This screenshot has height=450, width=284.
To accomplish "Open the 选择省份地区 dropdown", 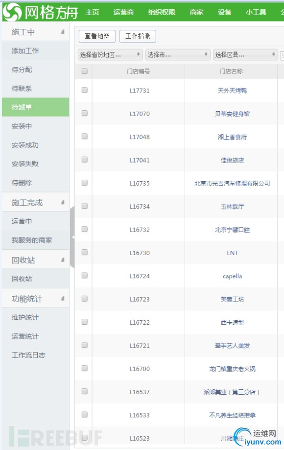I will (x=110, y=54).
